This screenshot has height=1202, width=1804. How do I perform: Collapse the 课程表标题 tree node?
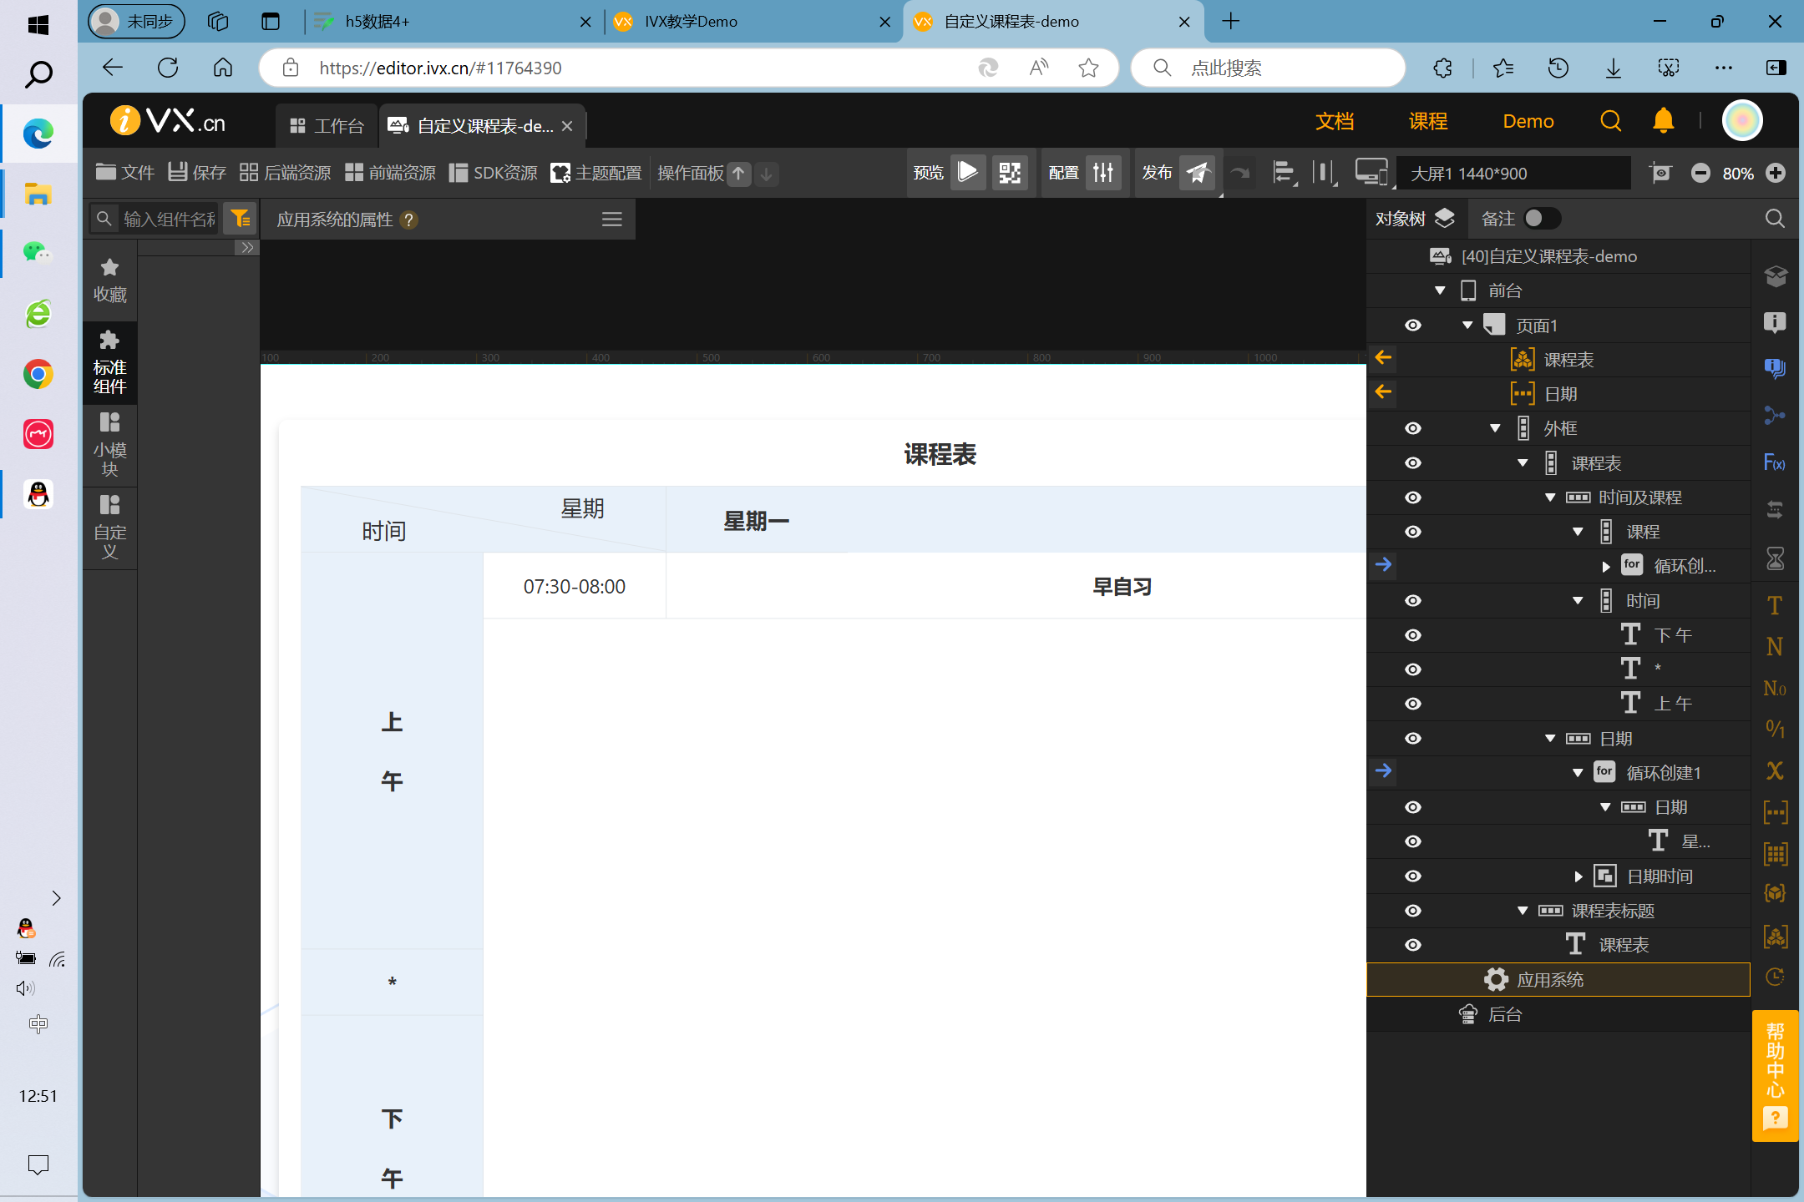1523,911
